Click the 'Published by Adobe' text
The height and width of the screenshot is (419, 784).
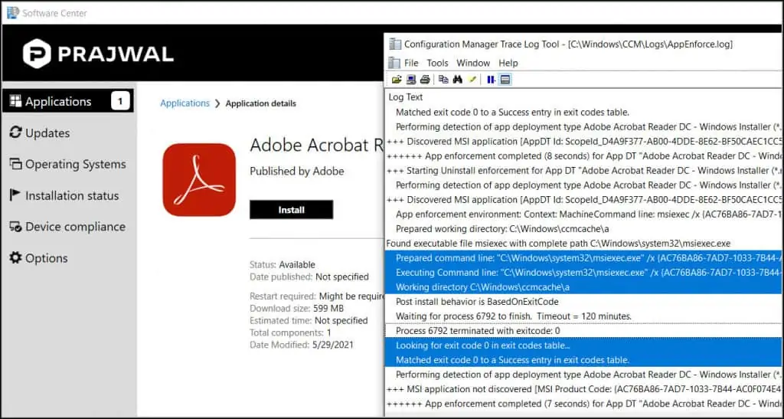pyautogui.click(x=297, y=171)
